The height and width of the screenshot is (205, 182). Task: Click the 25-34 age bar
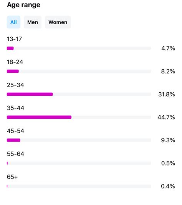tap(79, 94)
